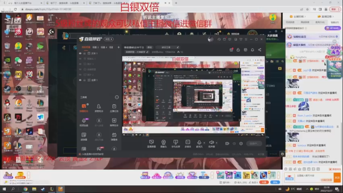This screenshot has height=193, width=343.
Task: Open streaming settings gear icon
Action: point(241,144)
